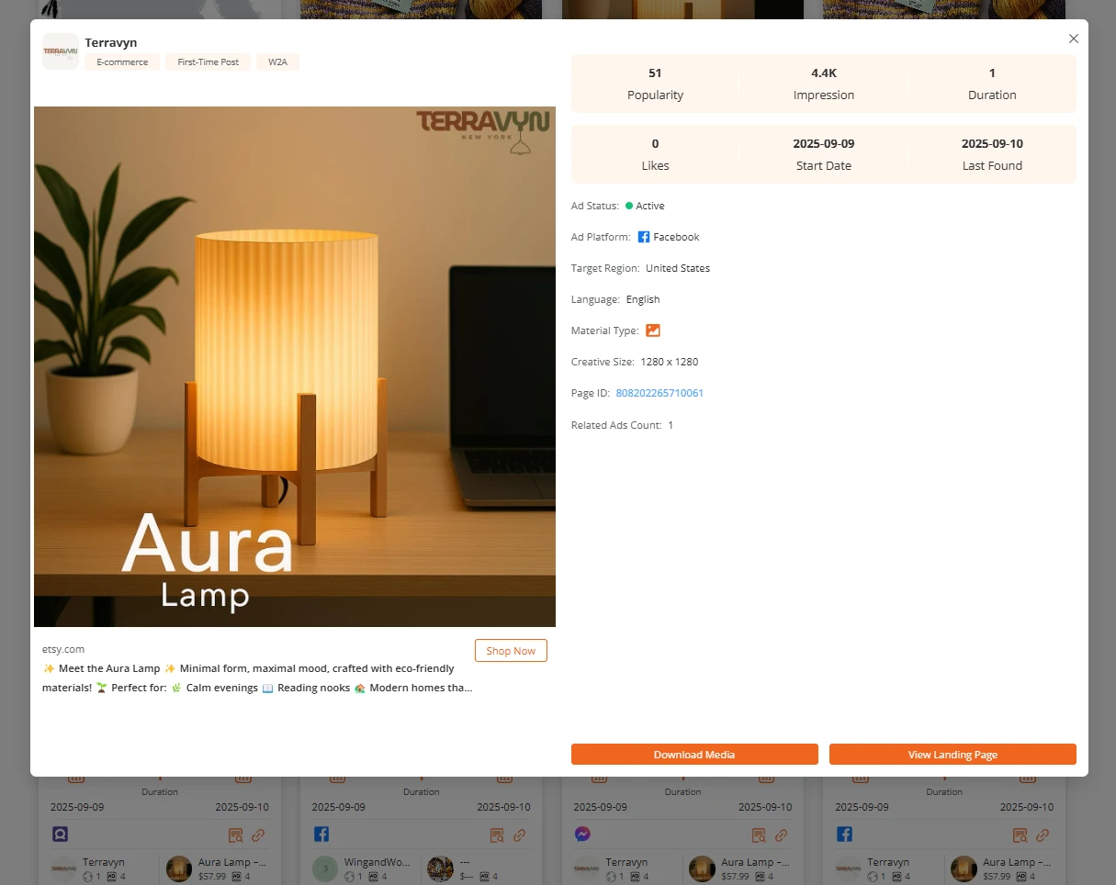The image size is (1116, 885).
Task: Click the Download Media button
Action: pos(694,755)
